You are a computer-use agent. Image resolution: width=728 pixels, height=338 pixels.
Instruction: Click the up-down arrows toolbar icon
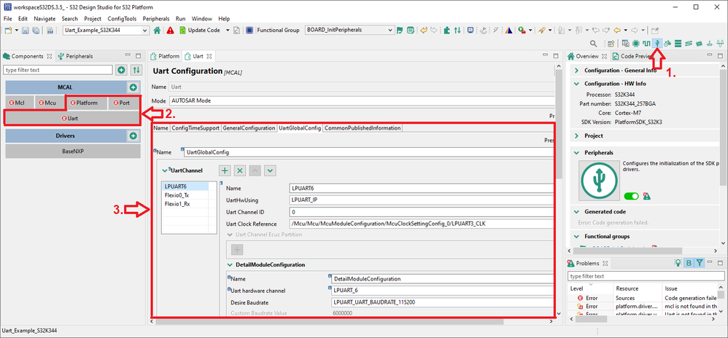[457, 30]
